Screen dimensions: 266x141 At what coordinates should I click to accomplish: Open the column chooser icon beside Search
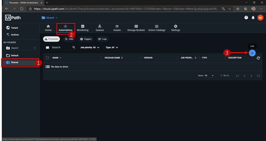[47, 48]
